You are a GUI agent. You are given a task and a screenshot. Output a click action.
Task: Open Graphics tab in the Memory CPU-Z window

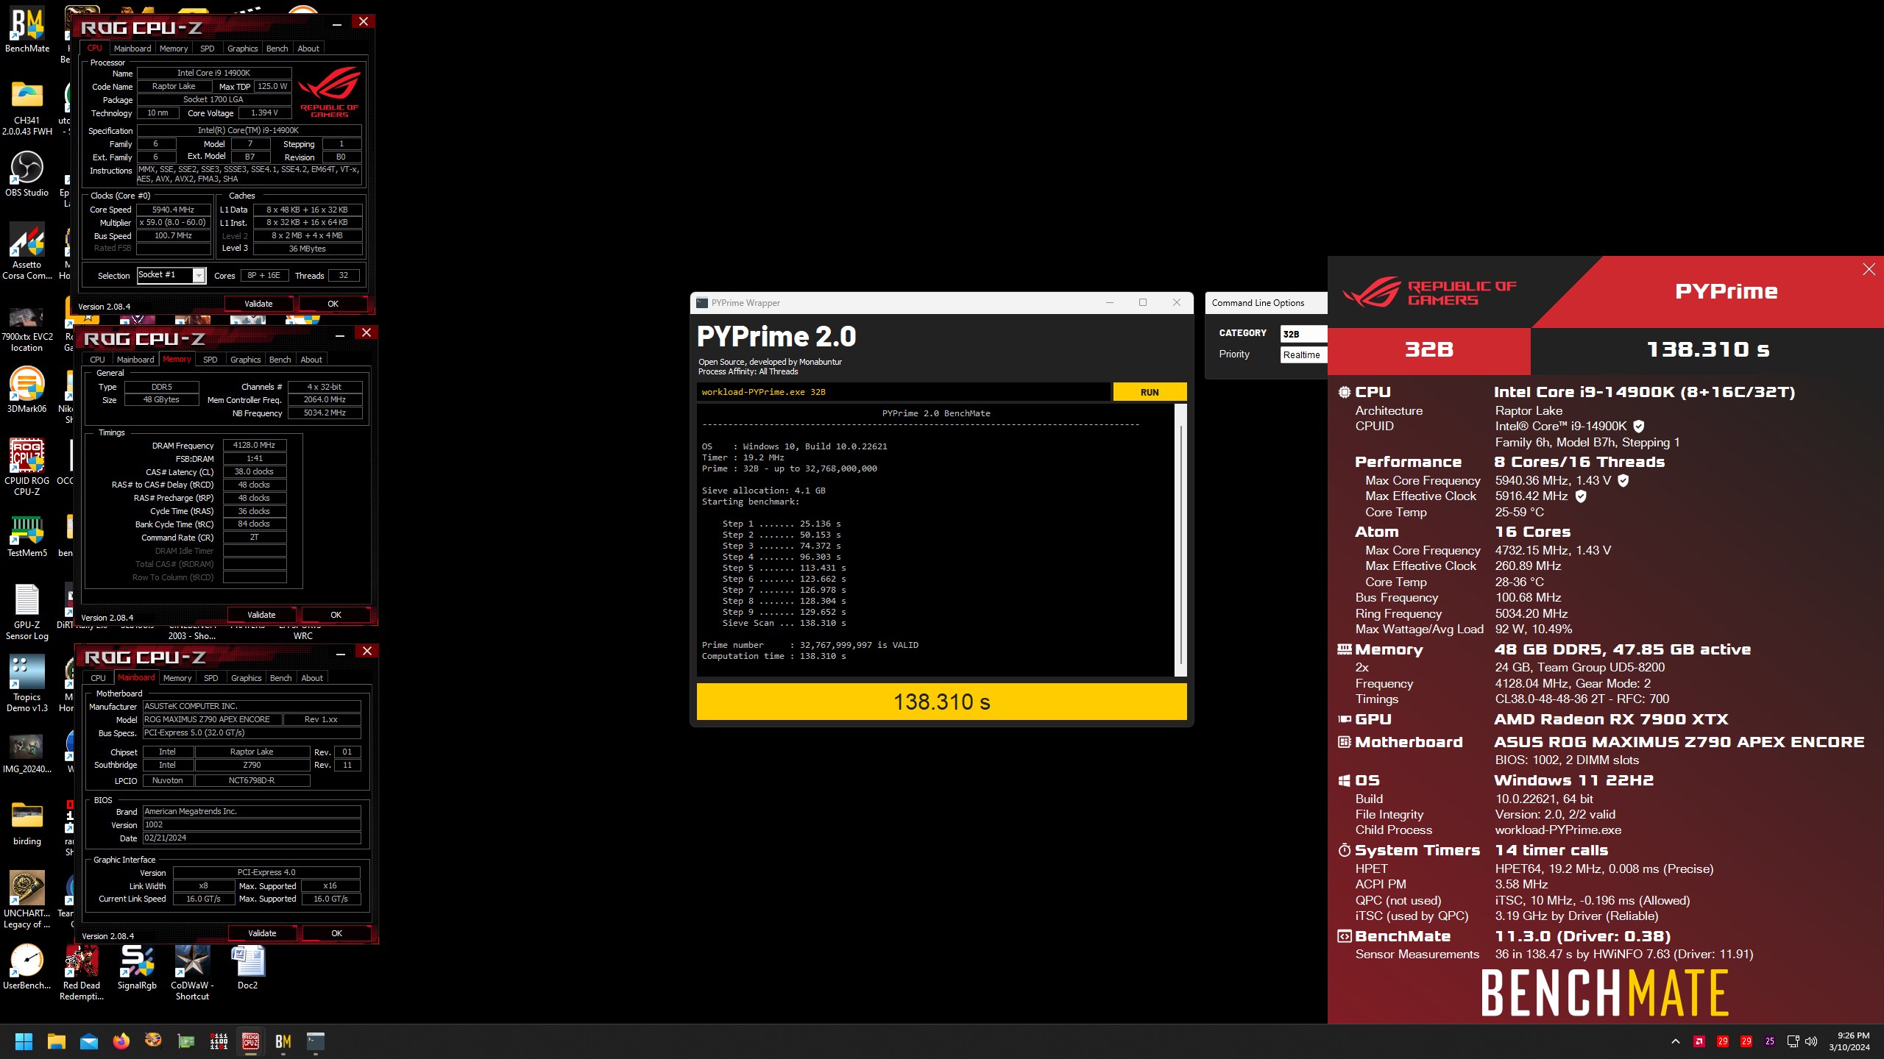[246, 360]
